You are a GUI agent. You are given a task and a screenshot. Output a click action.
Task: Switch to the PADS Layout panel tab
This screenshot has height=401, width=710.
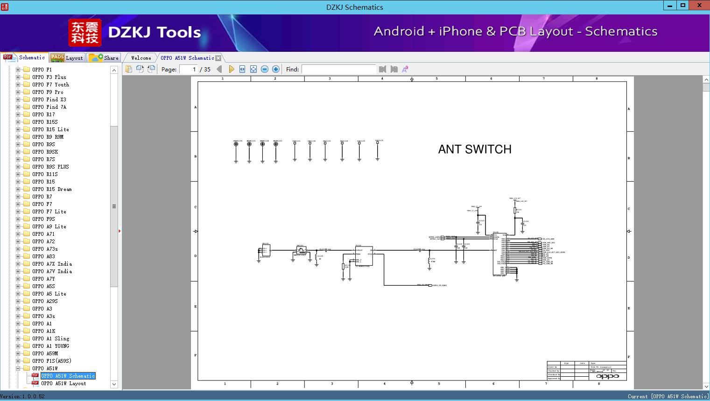point(66,58)
